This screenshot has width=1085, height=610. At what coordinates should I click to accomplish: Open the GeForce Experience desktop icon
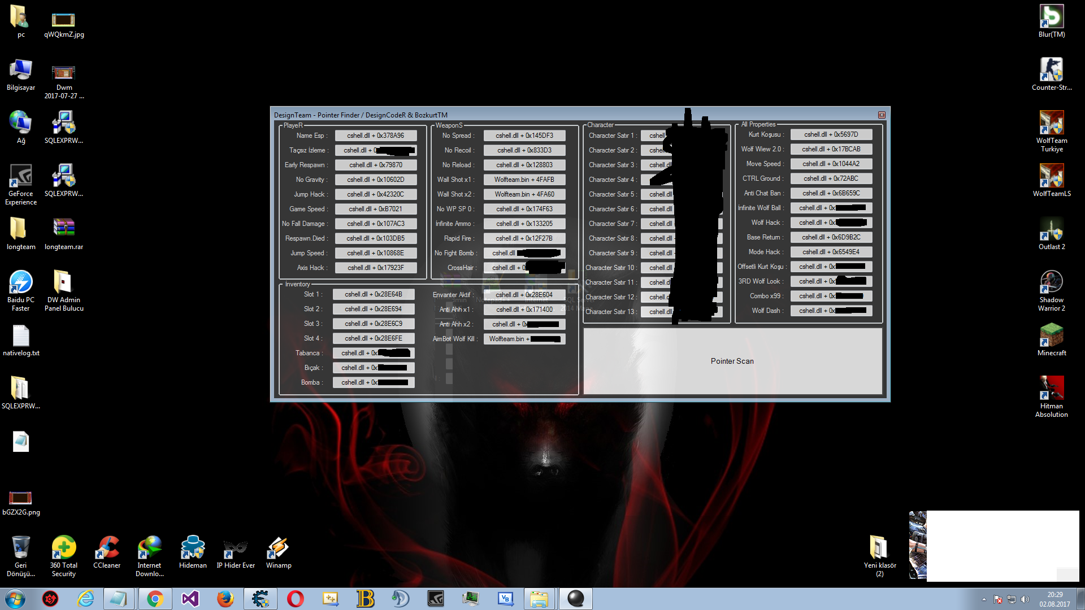pos(21,184)
